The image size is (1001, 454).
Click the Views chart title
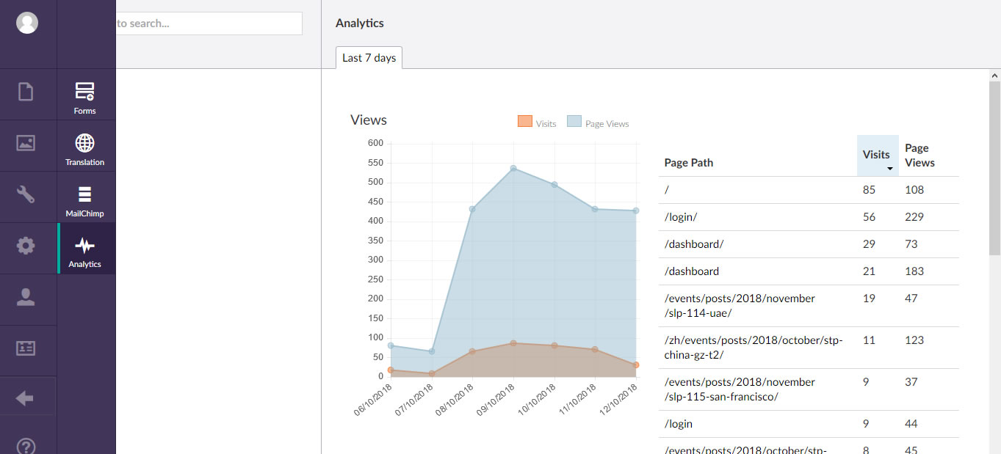369,120
